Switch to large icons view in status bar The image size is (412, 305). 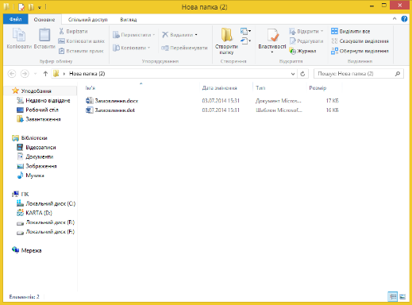pos(402,296)
